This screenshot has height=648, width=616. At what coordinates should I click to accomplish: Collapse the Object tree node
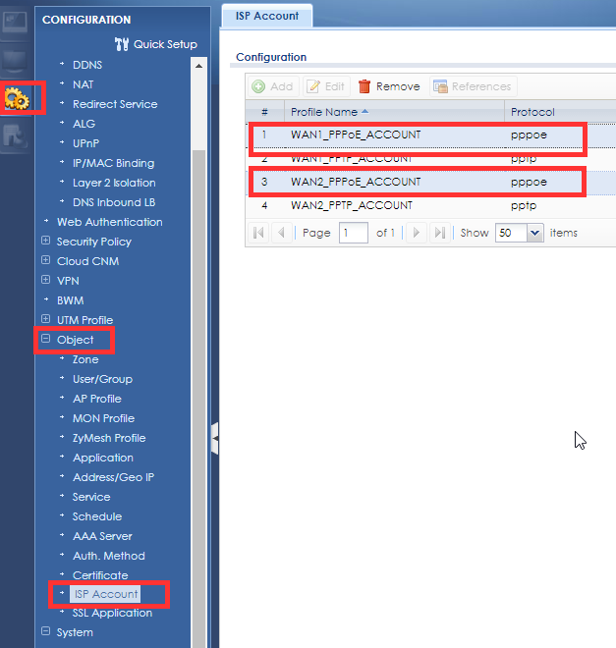point(45,340)
